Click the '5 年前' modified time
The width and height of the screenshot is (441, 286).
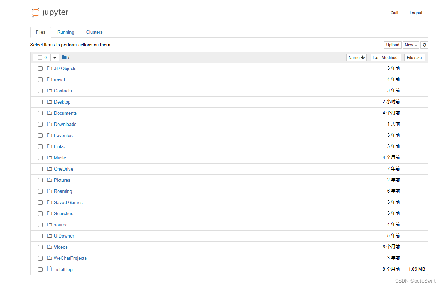click(x=394, y=236)
